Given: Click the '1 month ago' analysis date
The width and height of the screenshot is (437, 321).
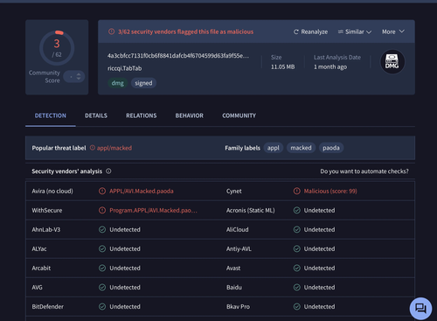Looking at the screenshot, I should tap(330, 67).
